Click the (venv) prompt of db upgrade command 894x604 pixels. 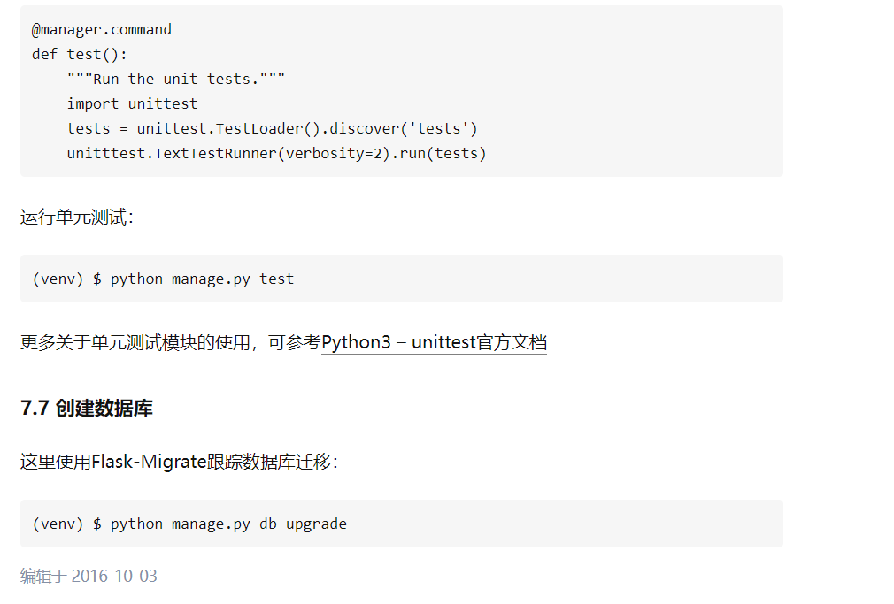click(x=58, y=524)
